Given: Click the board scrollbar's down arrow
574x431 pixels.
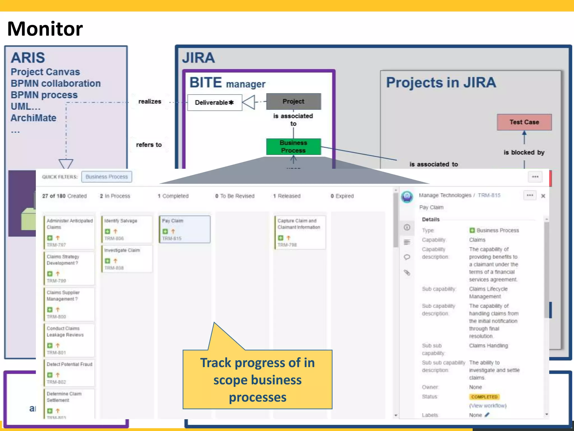Looking at the screenshot, I should 396,415.
